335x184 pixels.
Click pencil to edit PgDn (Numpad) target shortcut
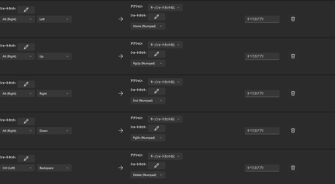point(156,128)
